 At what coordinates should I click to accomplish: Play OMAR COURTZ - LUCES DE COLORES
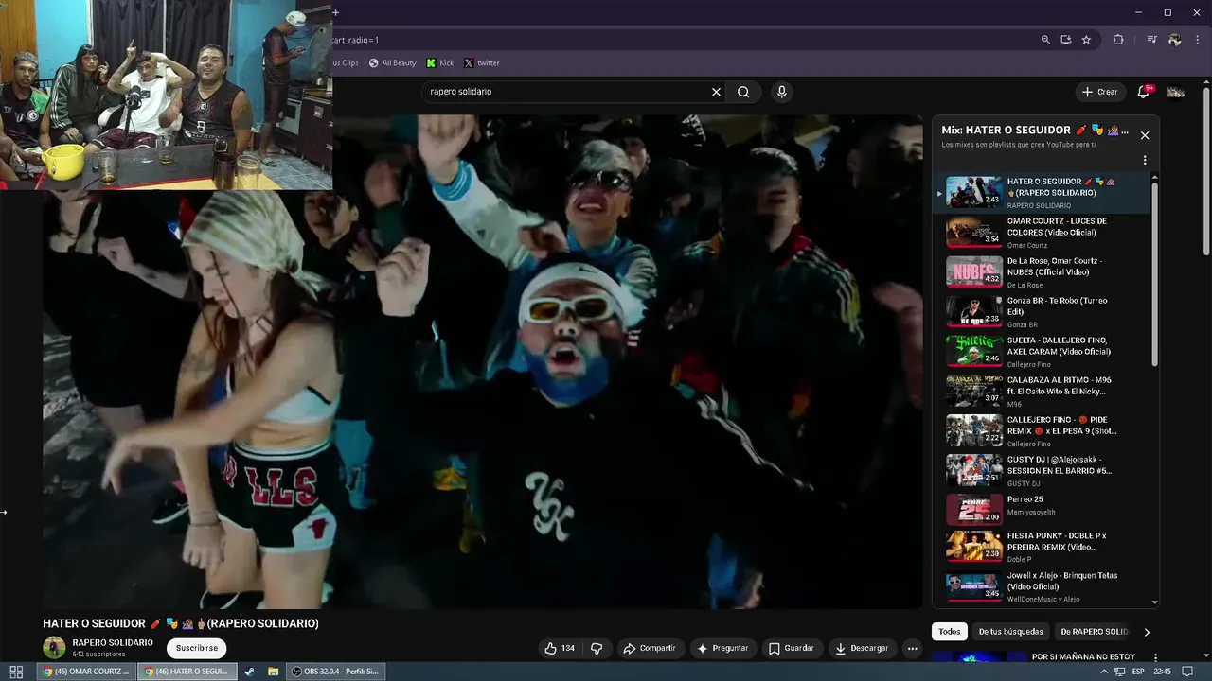(1042, 232)
